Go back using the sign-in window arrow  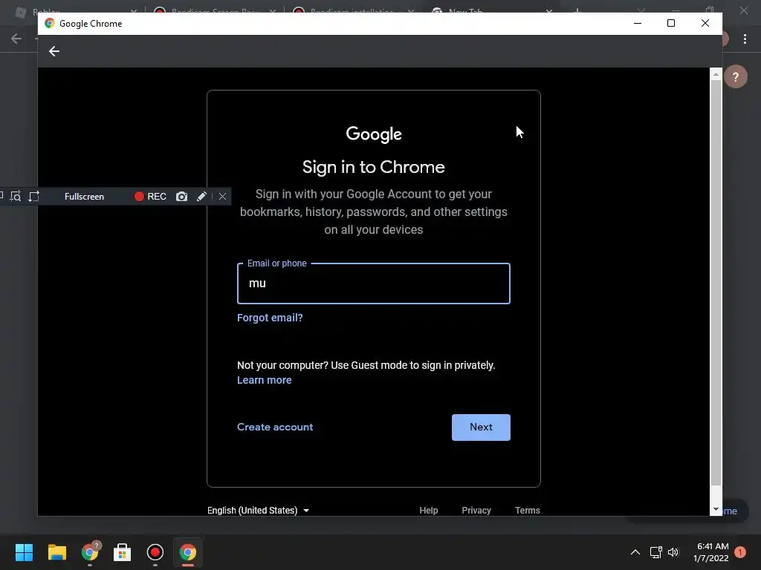[54, 51]
